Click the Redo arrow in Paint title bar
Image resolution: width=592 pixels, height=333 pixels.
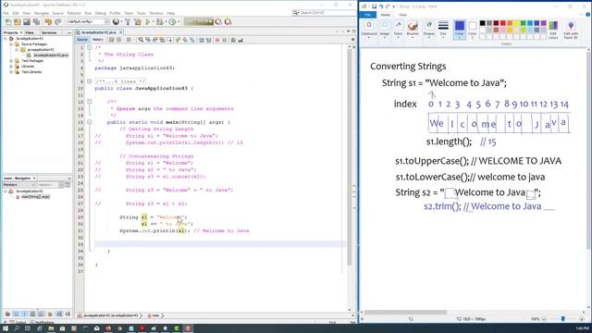388,6
